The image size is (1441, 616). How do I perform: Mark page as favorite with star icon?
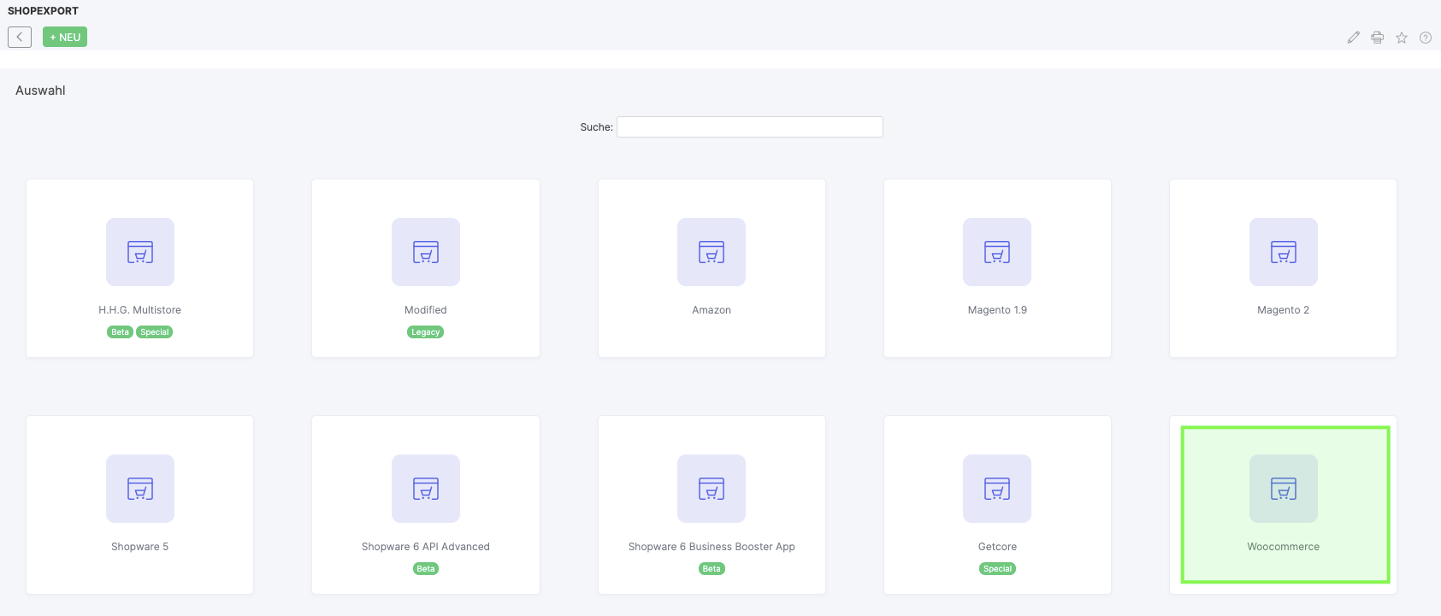point(1402,38)
